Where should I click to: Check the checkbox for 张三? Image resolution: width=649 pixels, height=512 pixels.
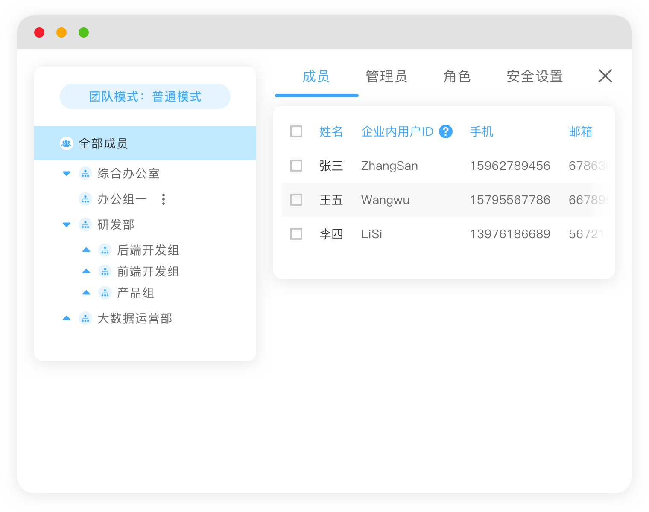[x=296, y=166]
